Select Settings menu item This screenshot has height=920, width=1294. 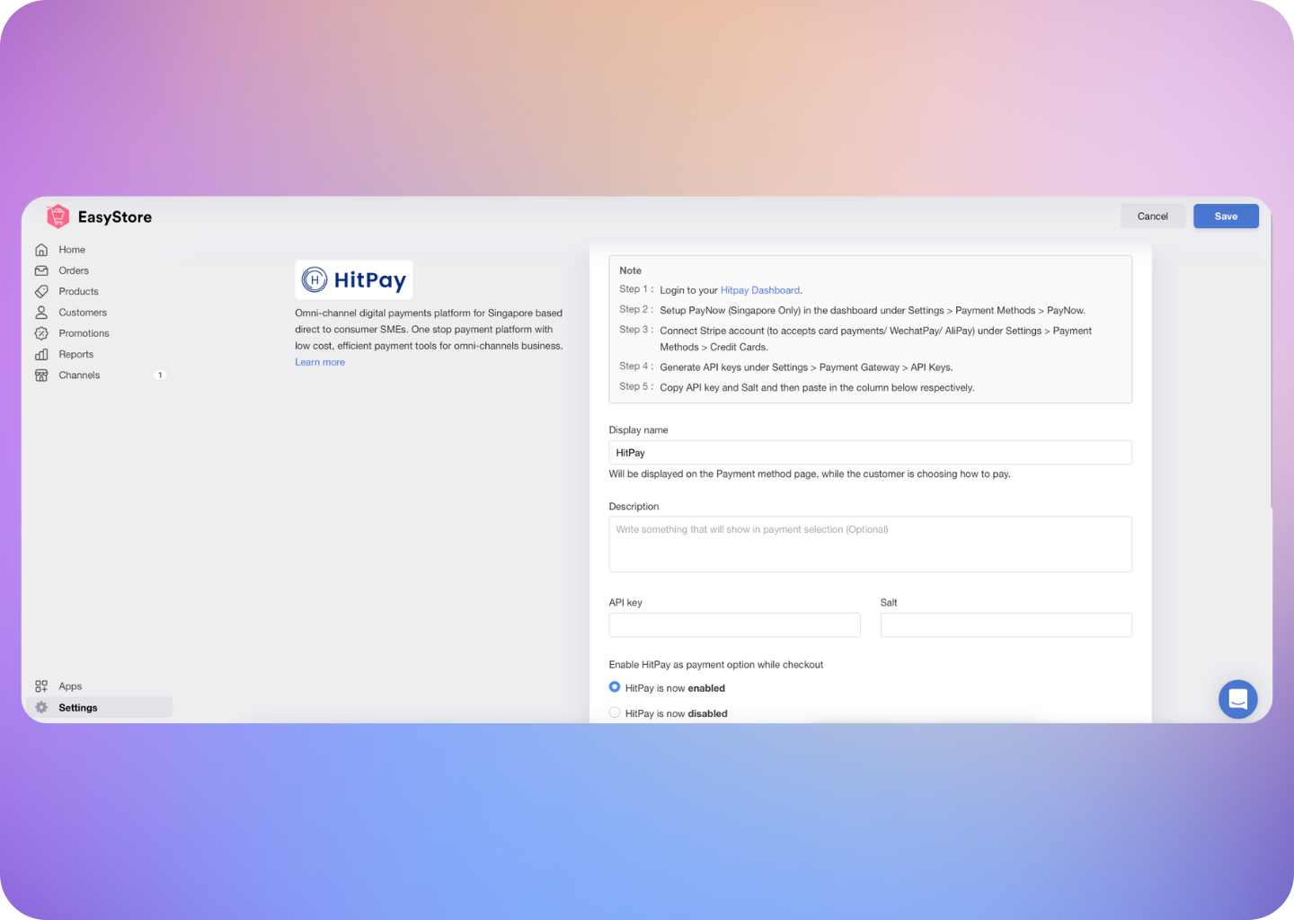click(x=99, y=708)
